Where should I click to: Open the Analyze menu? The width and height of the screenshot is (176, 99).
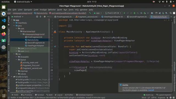[x=43, y=10]
